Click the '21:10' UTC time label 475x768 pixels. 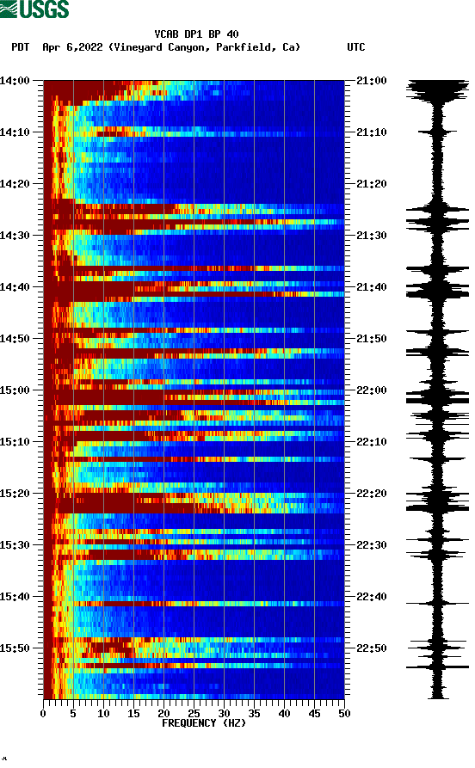372,132
